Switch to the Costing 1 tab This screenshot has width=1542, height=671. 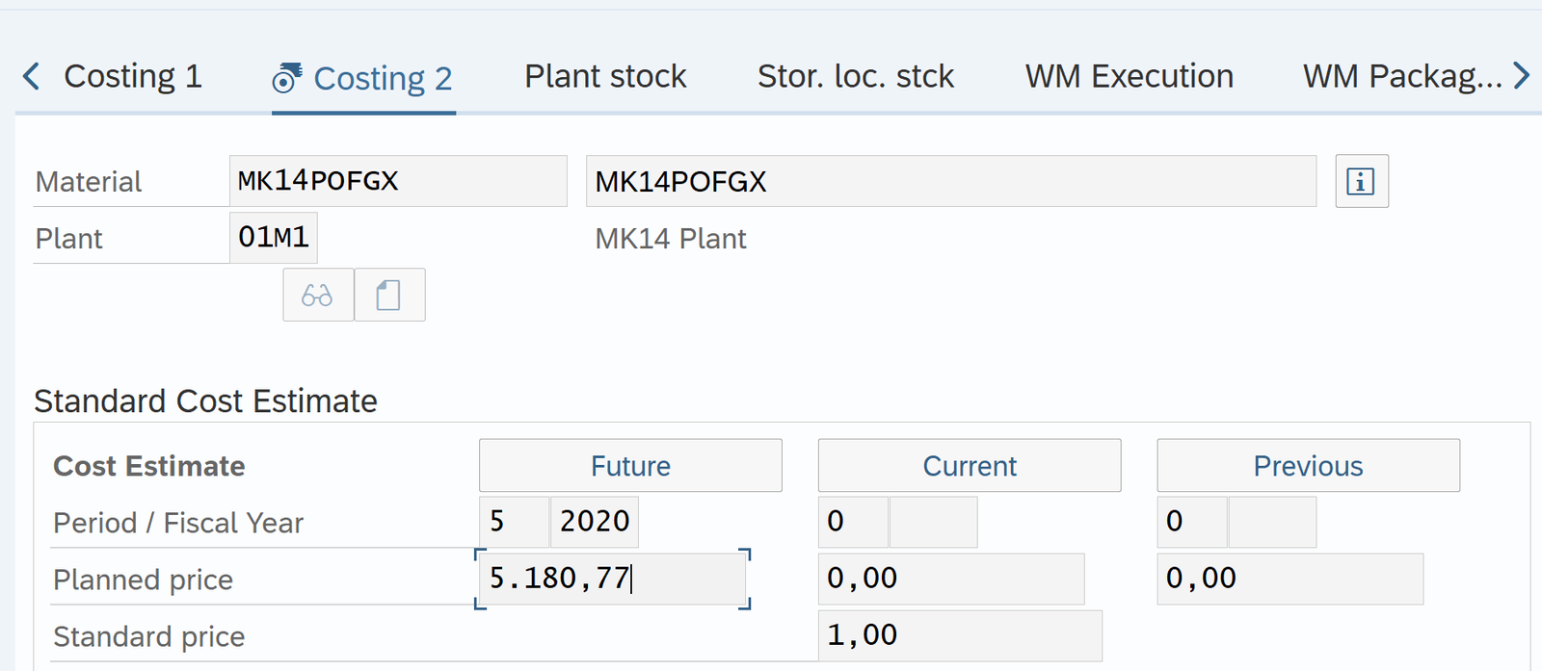click(133, 76)
